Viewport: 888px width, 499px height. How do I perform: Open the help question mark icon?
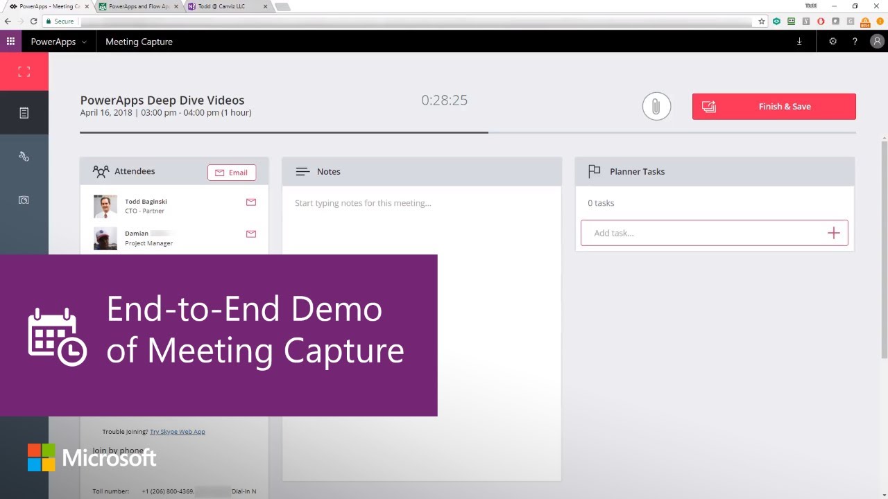[855, 42]
